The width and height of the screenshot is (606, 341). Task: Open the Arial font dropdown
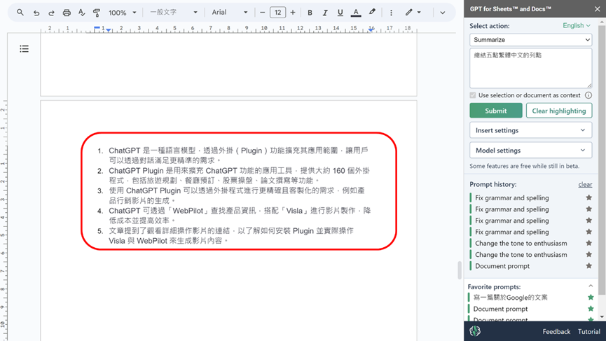point(230,13)
